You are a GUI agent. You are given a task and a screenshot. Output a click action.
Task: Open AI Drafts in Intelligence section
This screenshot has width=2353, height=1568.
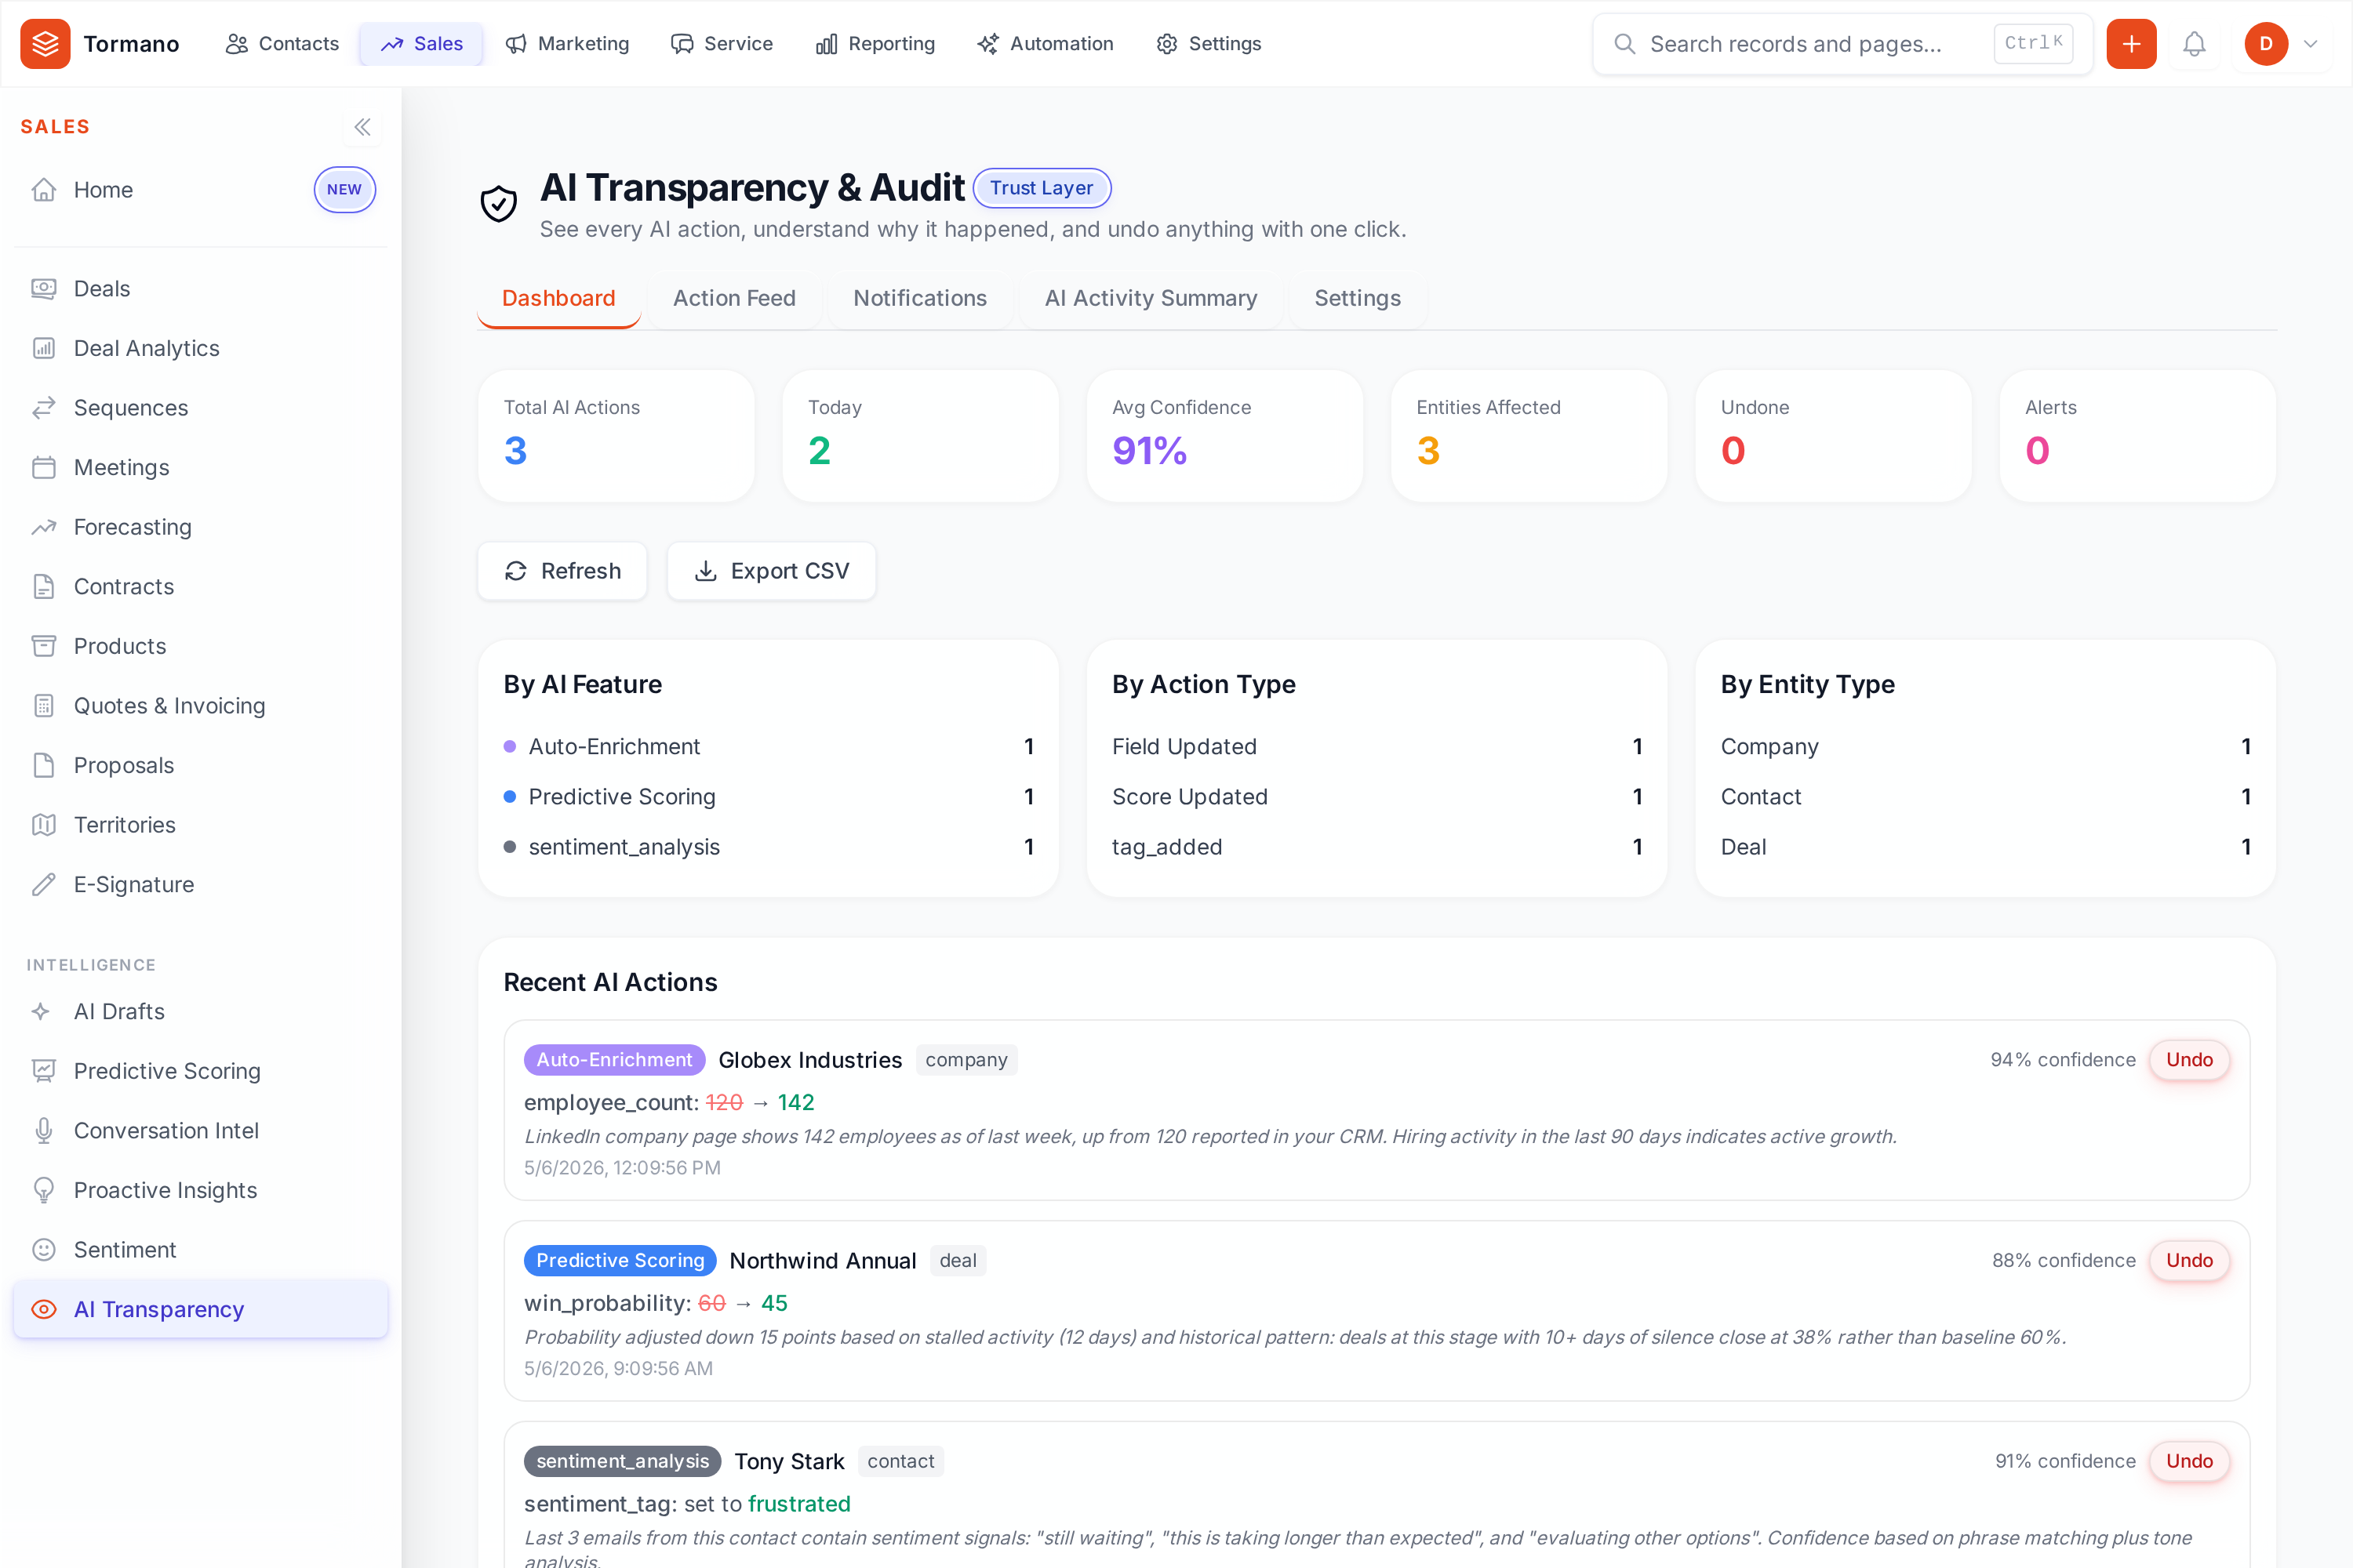(x=201, y=1012)
